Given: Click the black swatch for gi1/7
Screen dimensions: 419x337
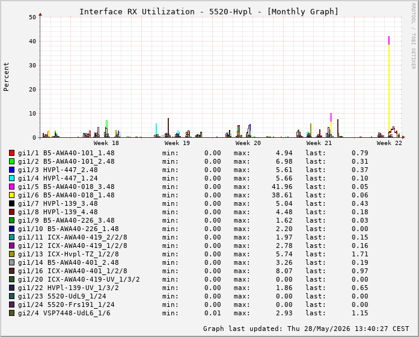Looking at the screenshot, I should coord(11,203).
